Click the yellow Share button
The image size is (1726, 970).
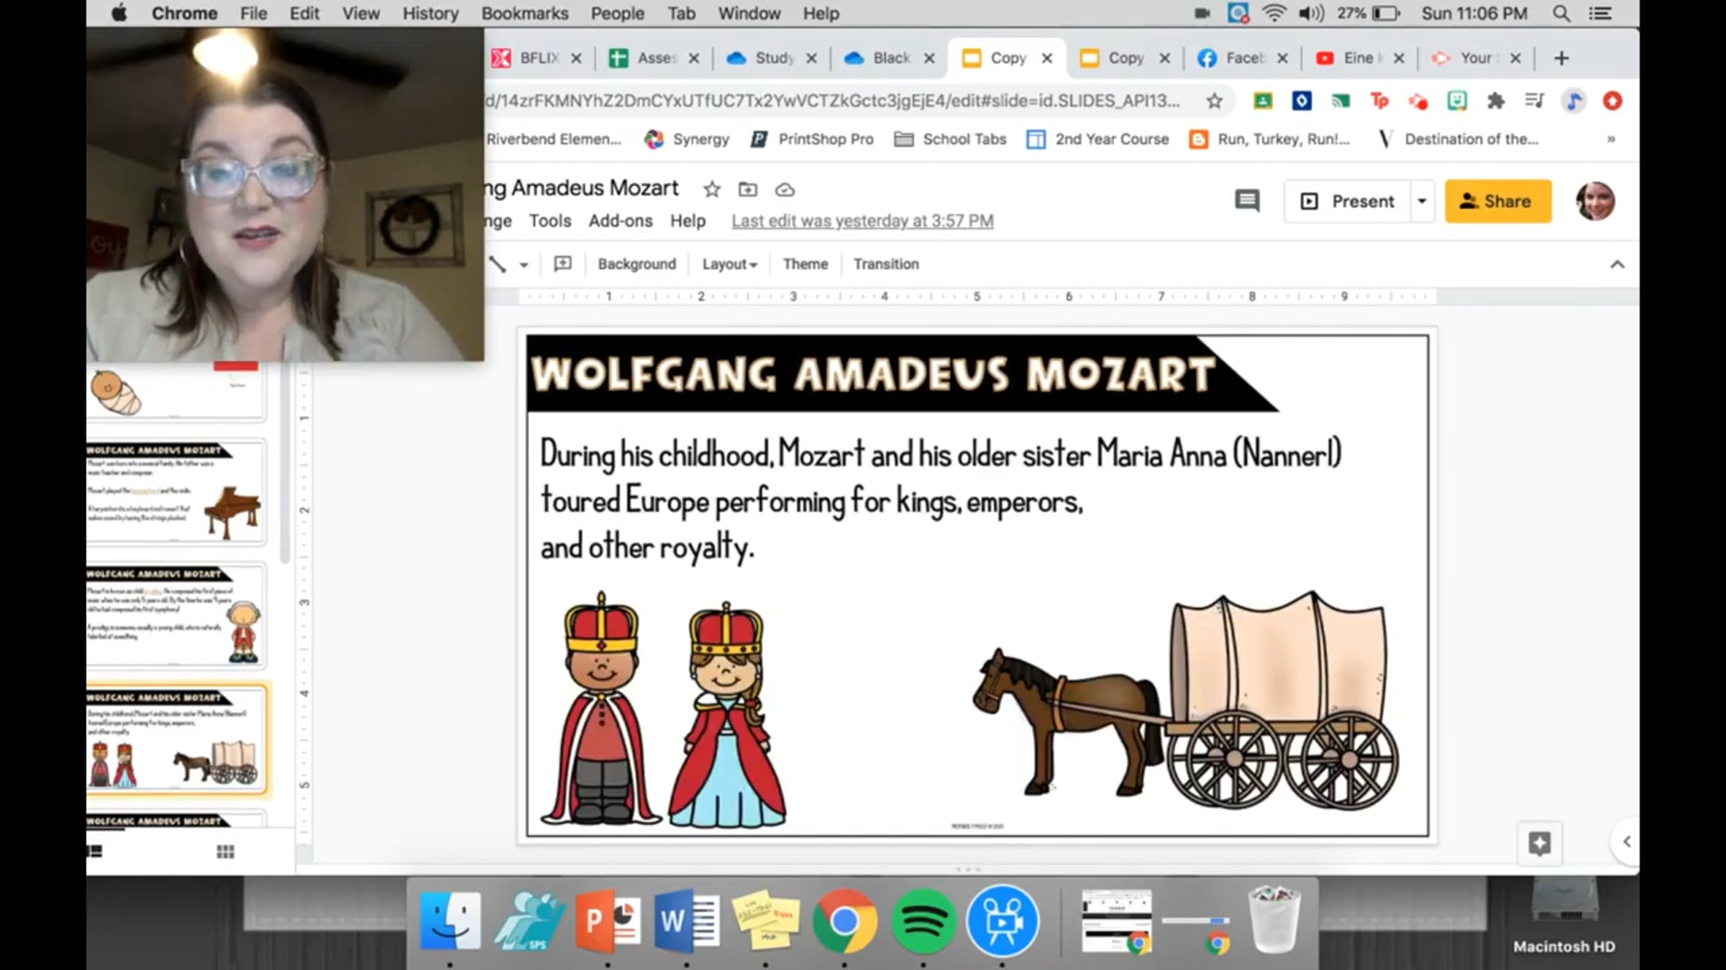click(1497, 201)
